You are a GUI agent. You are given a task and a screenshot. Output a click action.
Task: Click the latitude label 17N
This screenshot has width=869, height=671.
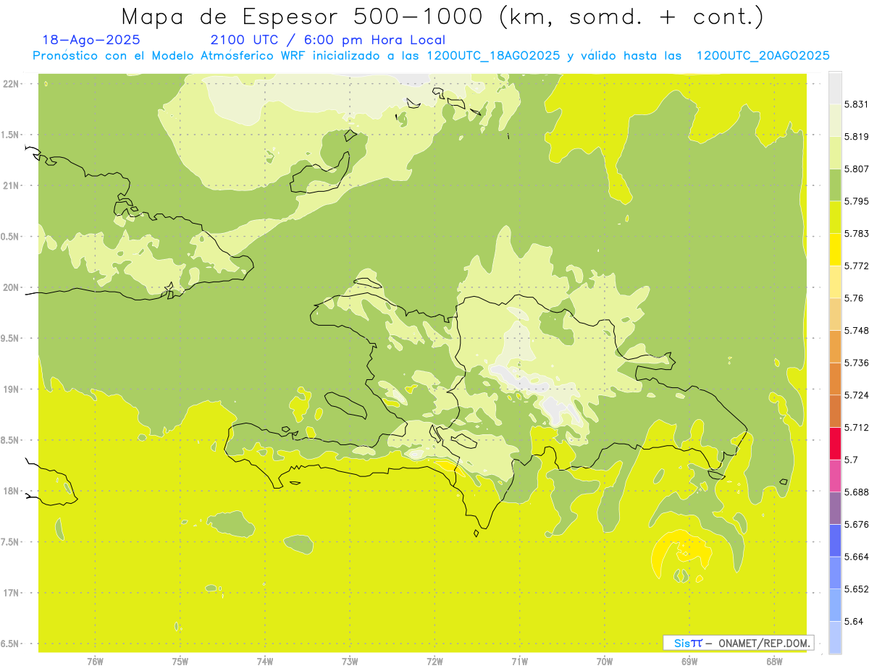tap(11, 593)
